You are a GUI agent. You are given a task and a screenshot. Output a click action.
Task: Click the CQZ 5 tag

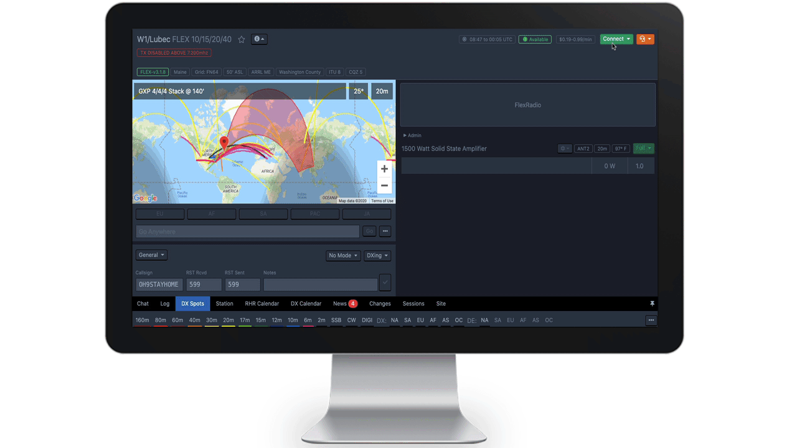pos(356,72)
